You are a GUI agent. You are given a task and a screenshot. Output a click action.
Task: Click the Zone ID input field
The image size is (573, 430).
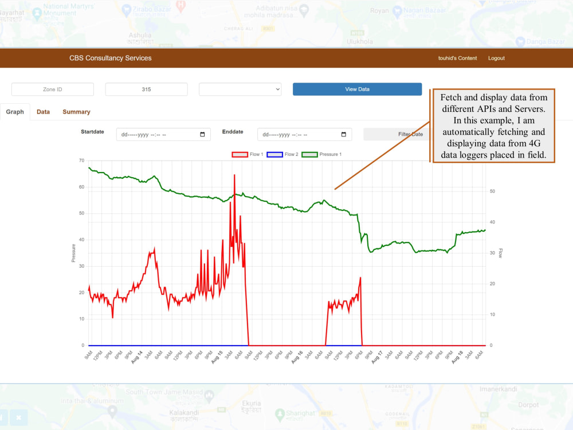tap(53, 89)
